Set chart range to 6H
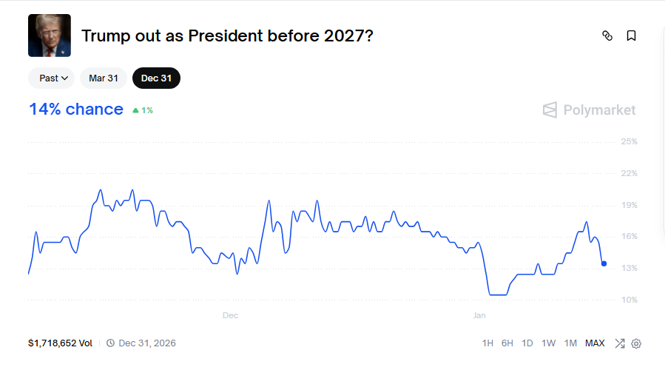Screen dimensions: 665x370 [507, 343]
